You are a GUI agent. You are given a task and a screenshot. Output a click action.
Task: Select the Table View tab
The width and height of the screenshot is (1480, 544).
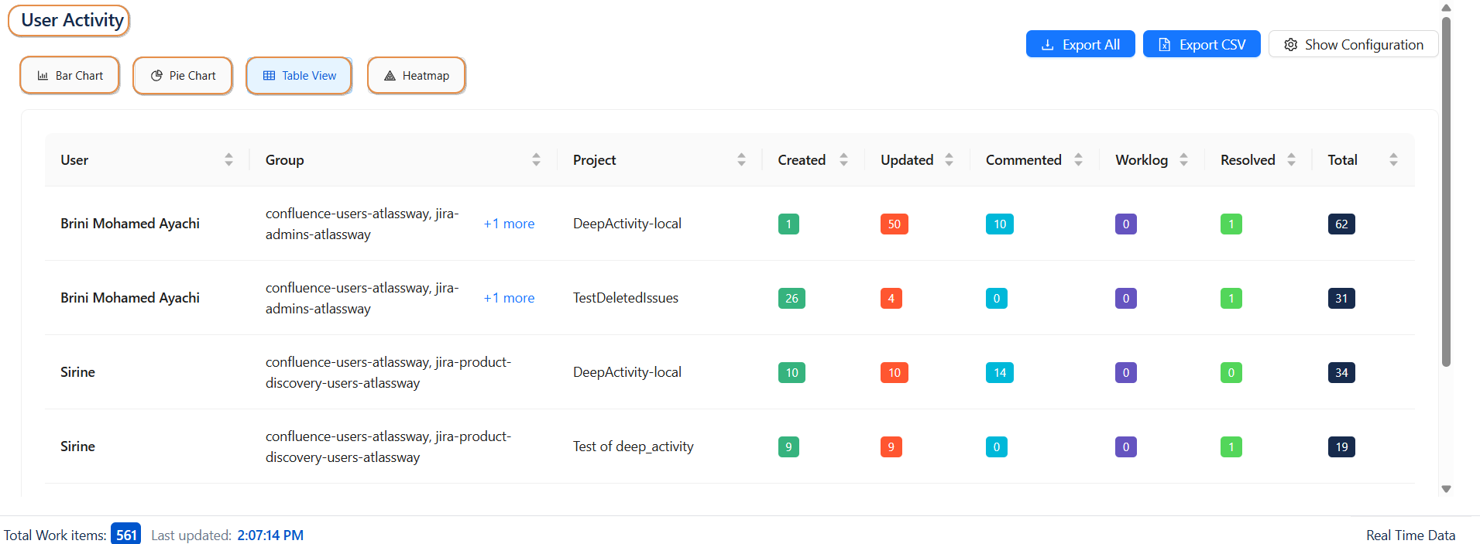pyautogui.click(x=299, y=76)
